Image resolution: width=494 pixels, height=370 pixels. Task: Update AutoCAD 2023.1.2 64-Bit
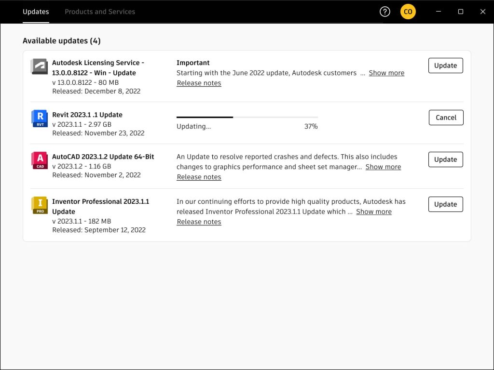click(445, 159)
